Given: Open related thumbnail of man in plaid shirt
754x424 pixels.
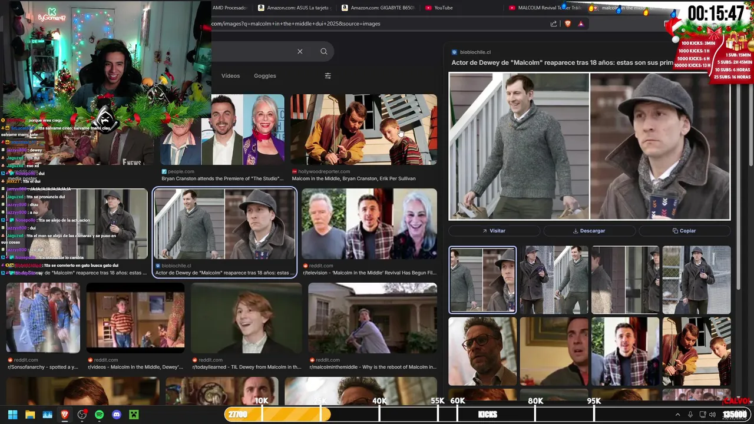Looking at the screenshot, I should pyautogui.click(x=624, y=351).
